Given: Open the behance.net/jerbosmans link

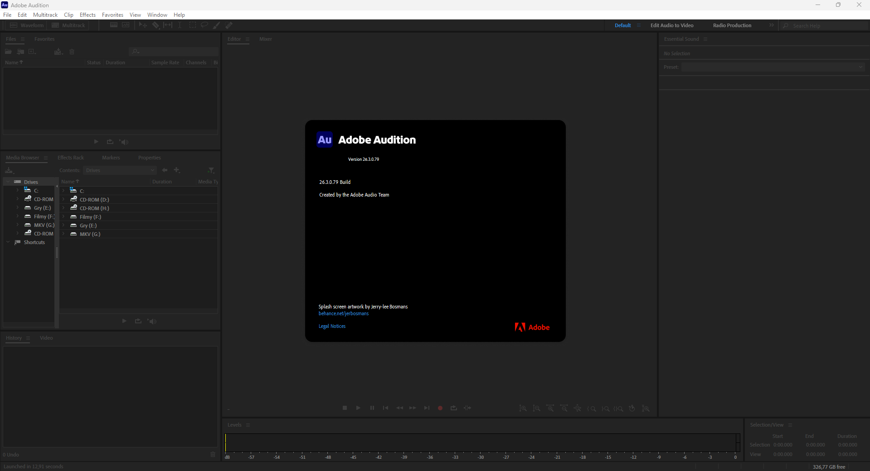Looking at the screenshot, I should 344,313.
